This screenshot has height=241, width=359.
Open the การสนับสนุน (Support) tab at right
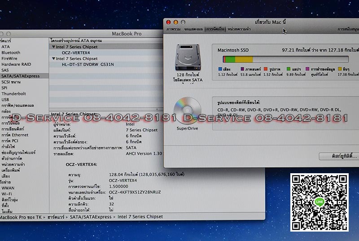348,29
